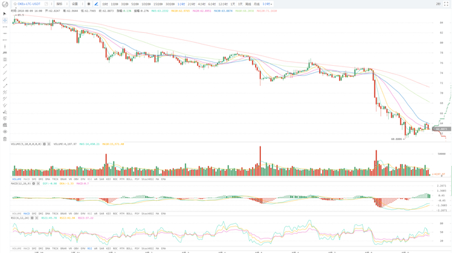The height and width of the screenshot is (253, 452).
Task: Select the 2小时 timeframe button
Action: pyautogui.click(x=191, y=4)
